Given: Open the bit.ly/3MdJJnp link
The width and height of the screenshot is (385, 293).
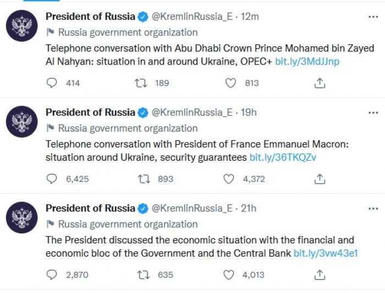Looking at the screenshot, I should coord(307,62).
